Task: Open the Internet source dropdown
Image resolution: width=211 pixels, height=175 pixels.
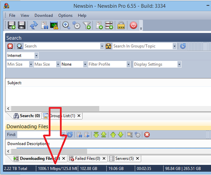Action: [x=36, y=56]
